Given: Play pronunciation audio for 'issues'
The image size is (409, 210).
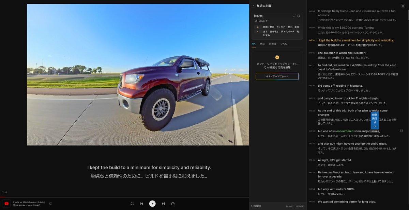Looking at the screenshot, I should coord(267,21).
